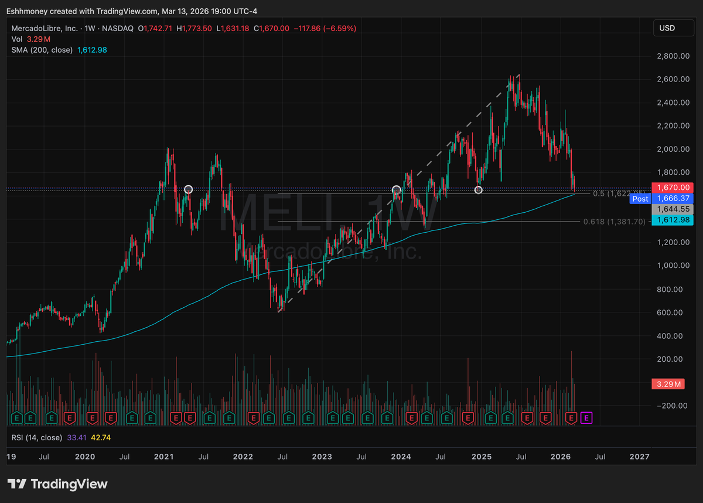
Task: Select the SMA (200, close) indicator legend
Action: (x=42, y=50)
